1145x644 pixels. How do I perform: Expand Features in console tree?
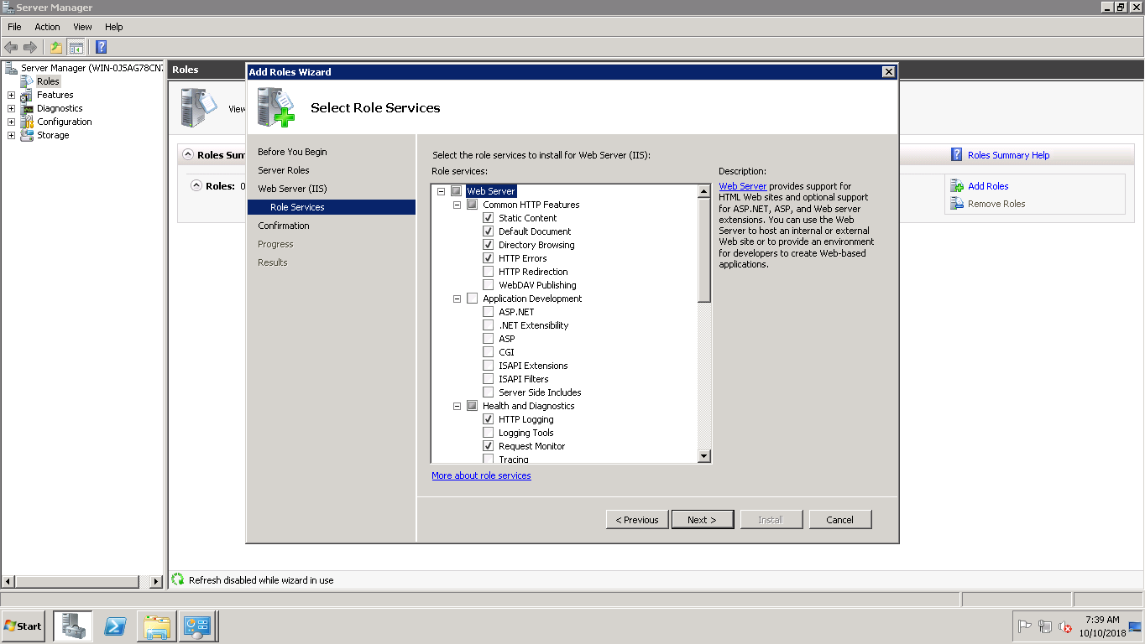11,95
